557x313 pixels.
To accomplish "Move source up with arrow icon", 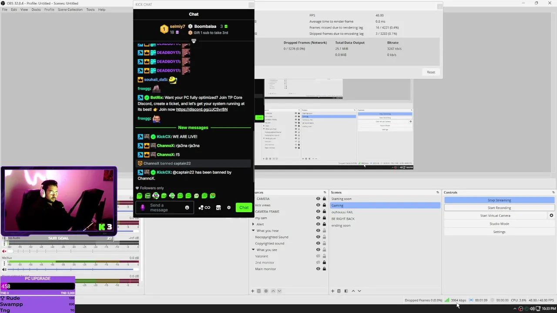I will 273,291.
